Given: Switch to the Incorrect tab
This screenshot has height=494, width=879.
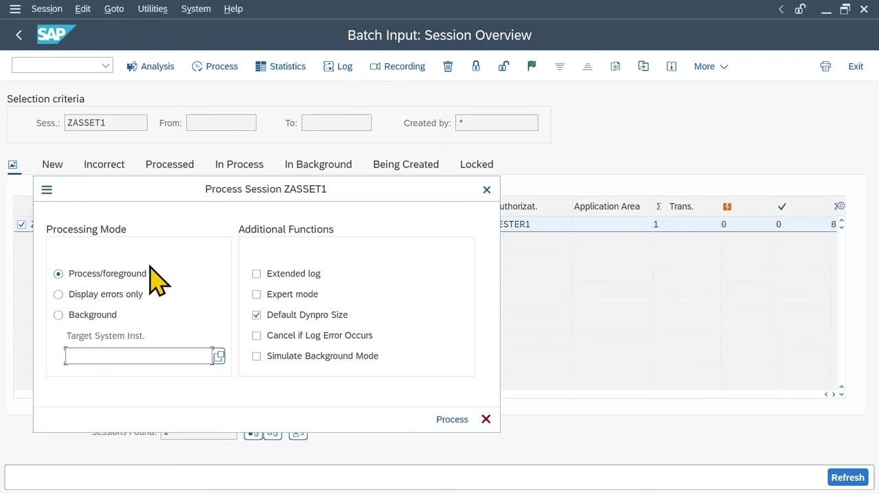Looking at the screenshot, I should [x=104, y=164].
